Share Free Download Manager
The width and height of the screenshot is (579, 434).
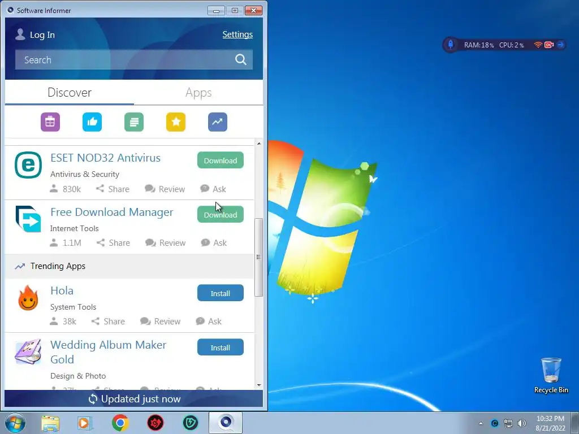coord(113,243)
